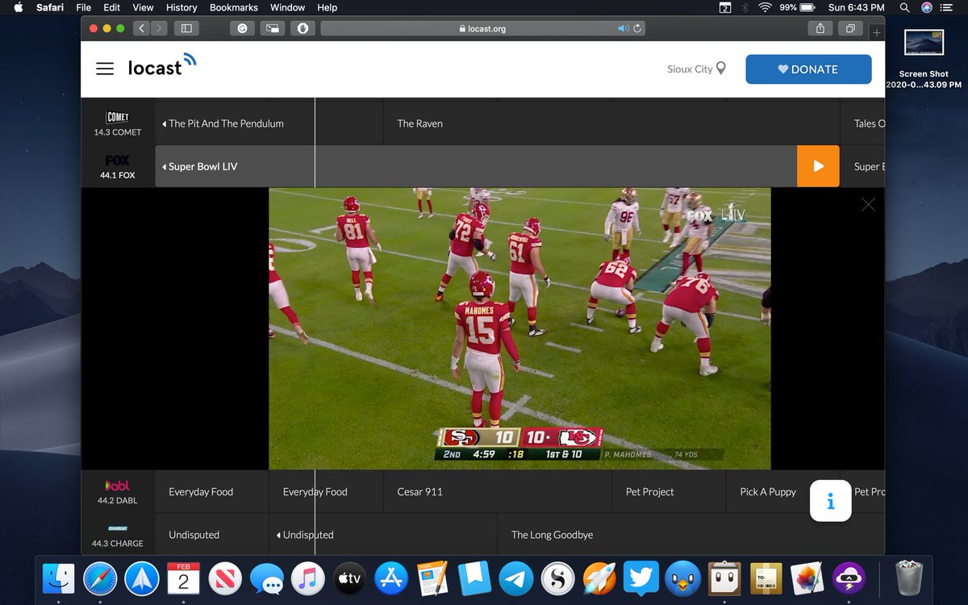Open the Safari share button
This screenshot has height=605, width=968.
click(x=820, y=28)
